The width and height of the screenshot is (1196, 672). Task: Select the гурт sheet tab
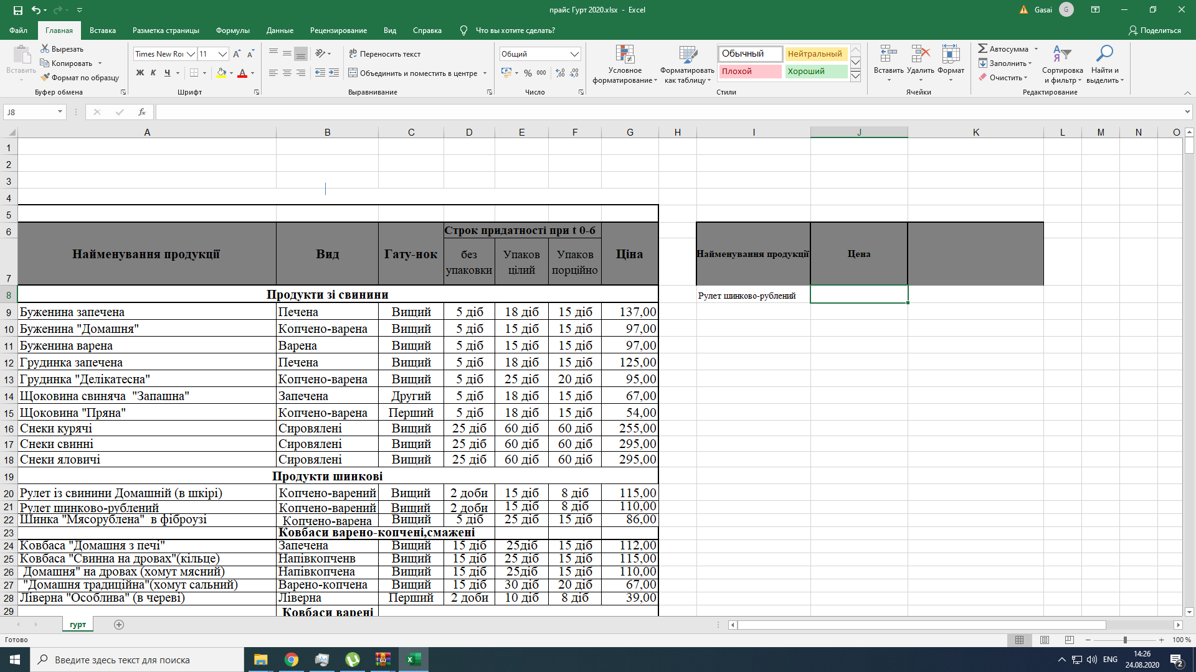[78, 625]
